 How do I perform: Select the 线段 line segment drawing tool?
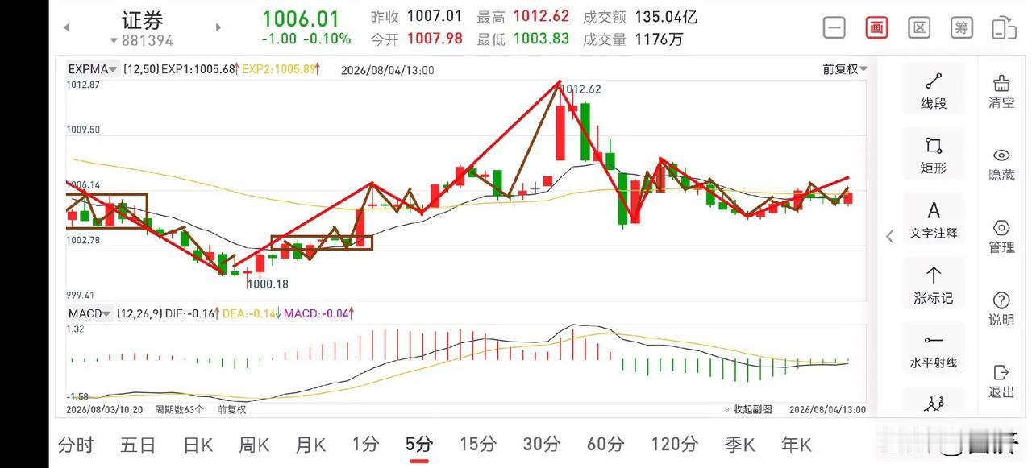click(x=934, y=92)
